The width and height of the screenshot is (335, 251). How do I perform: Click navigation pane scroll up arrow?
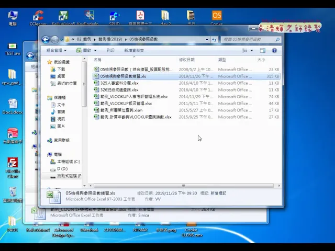point(84,59)
